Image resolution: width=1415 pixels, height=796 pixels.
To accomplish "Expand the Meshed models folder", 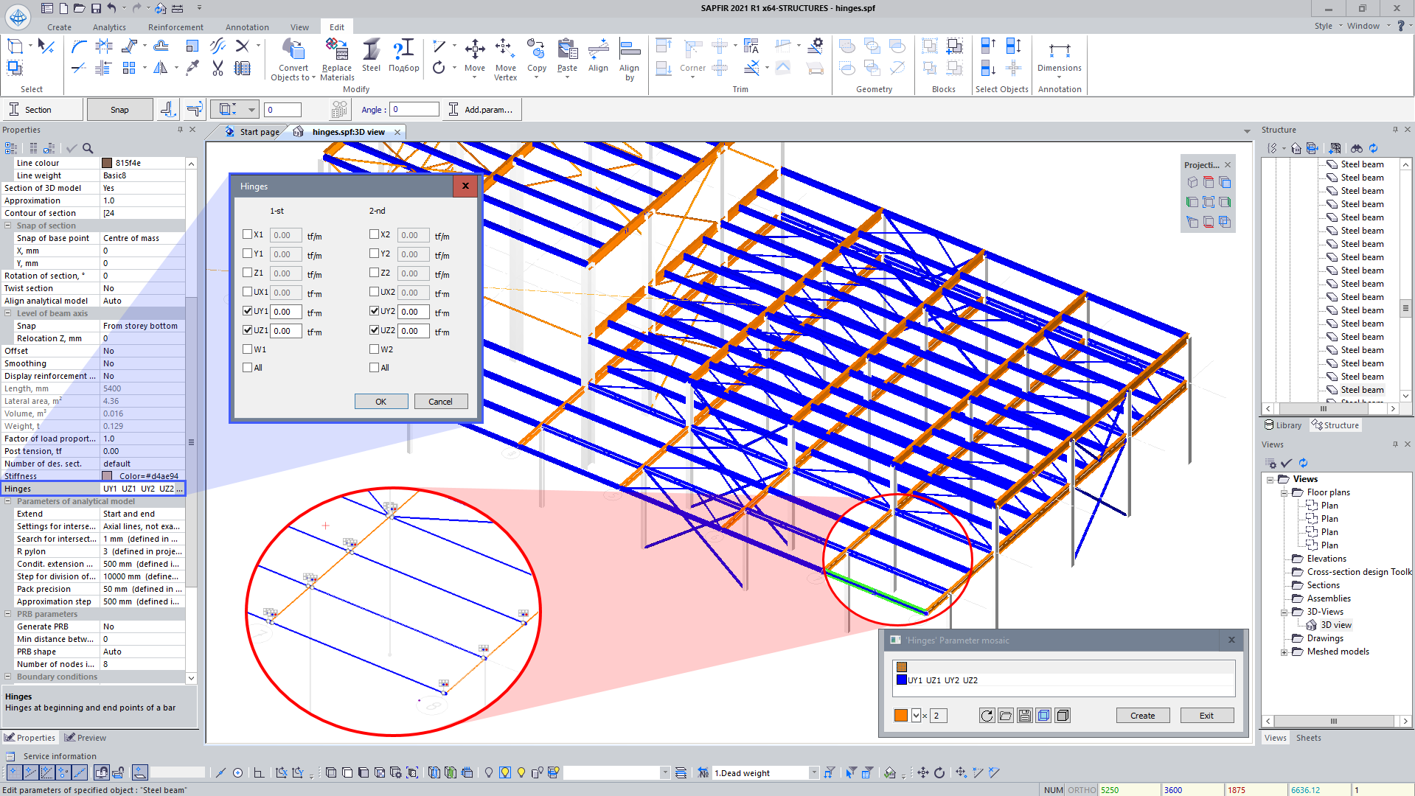I will pyautogui.click(x=1284, y=652).
